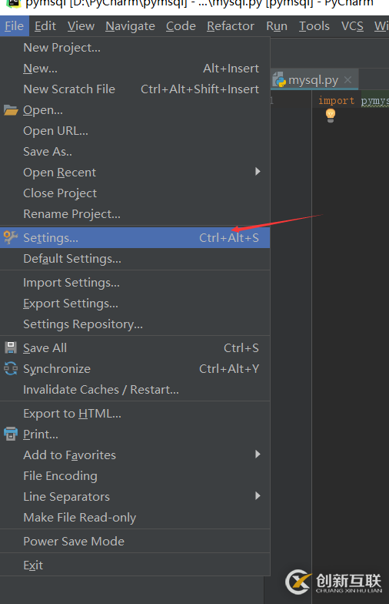Click the yellow lightbulb hint icon
Screen dimensions: 389x604
[331, 116]
